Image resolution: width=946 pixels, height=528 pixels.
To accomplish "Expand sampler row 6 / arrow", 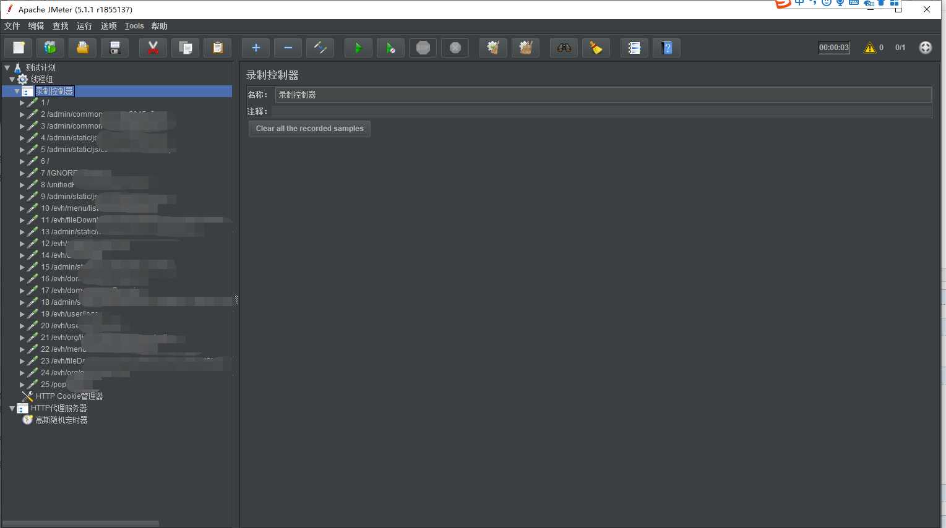I will (x=22, y=161).
